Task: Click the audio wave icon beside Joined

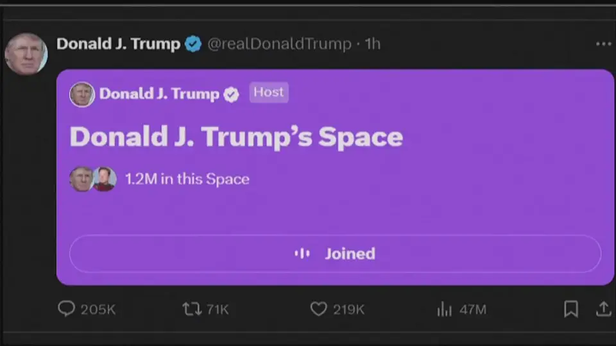Action: pos(302,254)
